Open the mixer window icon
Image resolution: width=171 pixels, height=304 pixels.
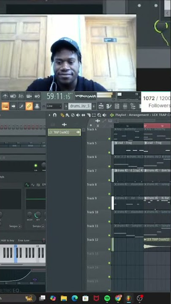[x=125, y=106]
